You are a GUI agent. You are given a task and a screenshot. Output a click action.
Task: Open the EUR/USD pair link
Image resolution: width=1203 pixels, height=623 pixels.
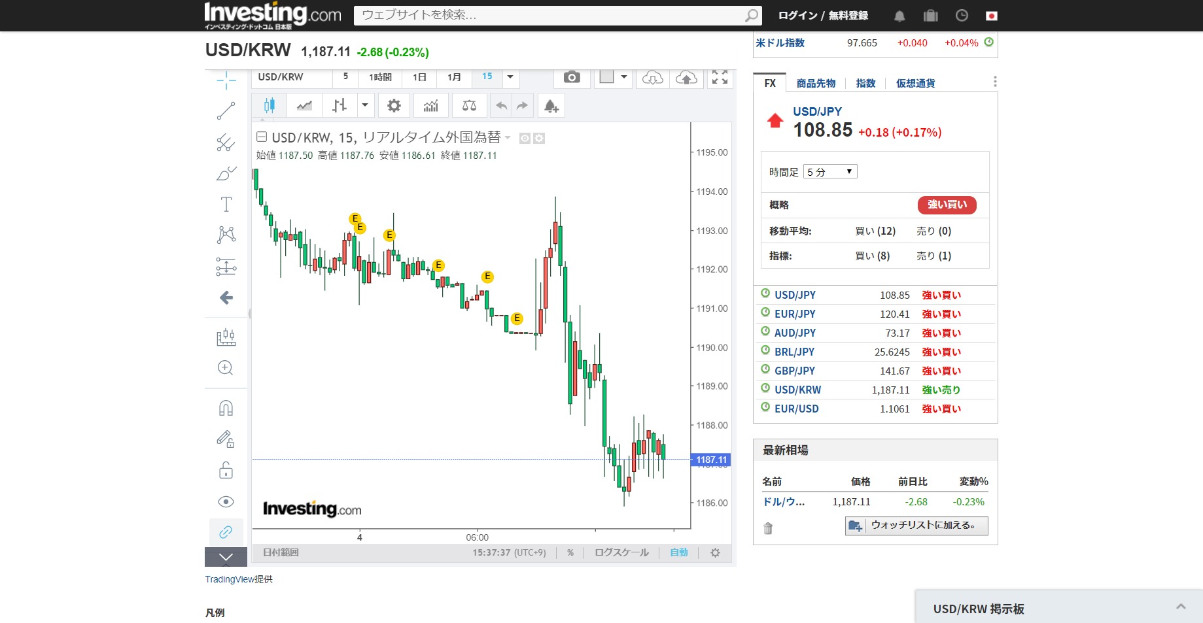coord(796,409)
